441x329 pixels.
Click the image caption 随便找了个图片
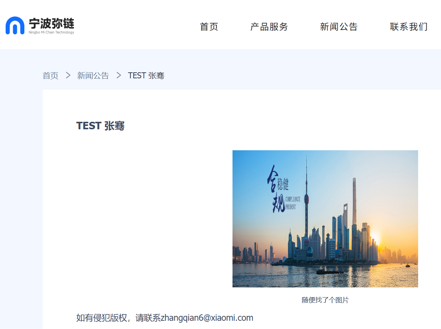tap(325, 300)
